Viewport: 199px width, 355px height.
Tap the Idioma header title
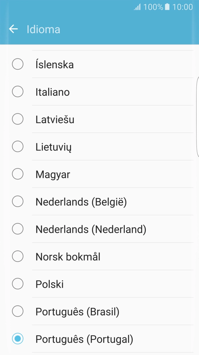click(43, 29)
